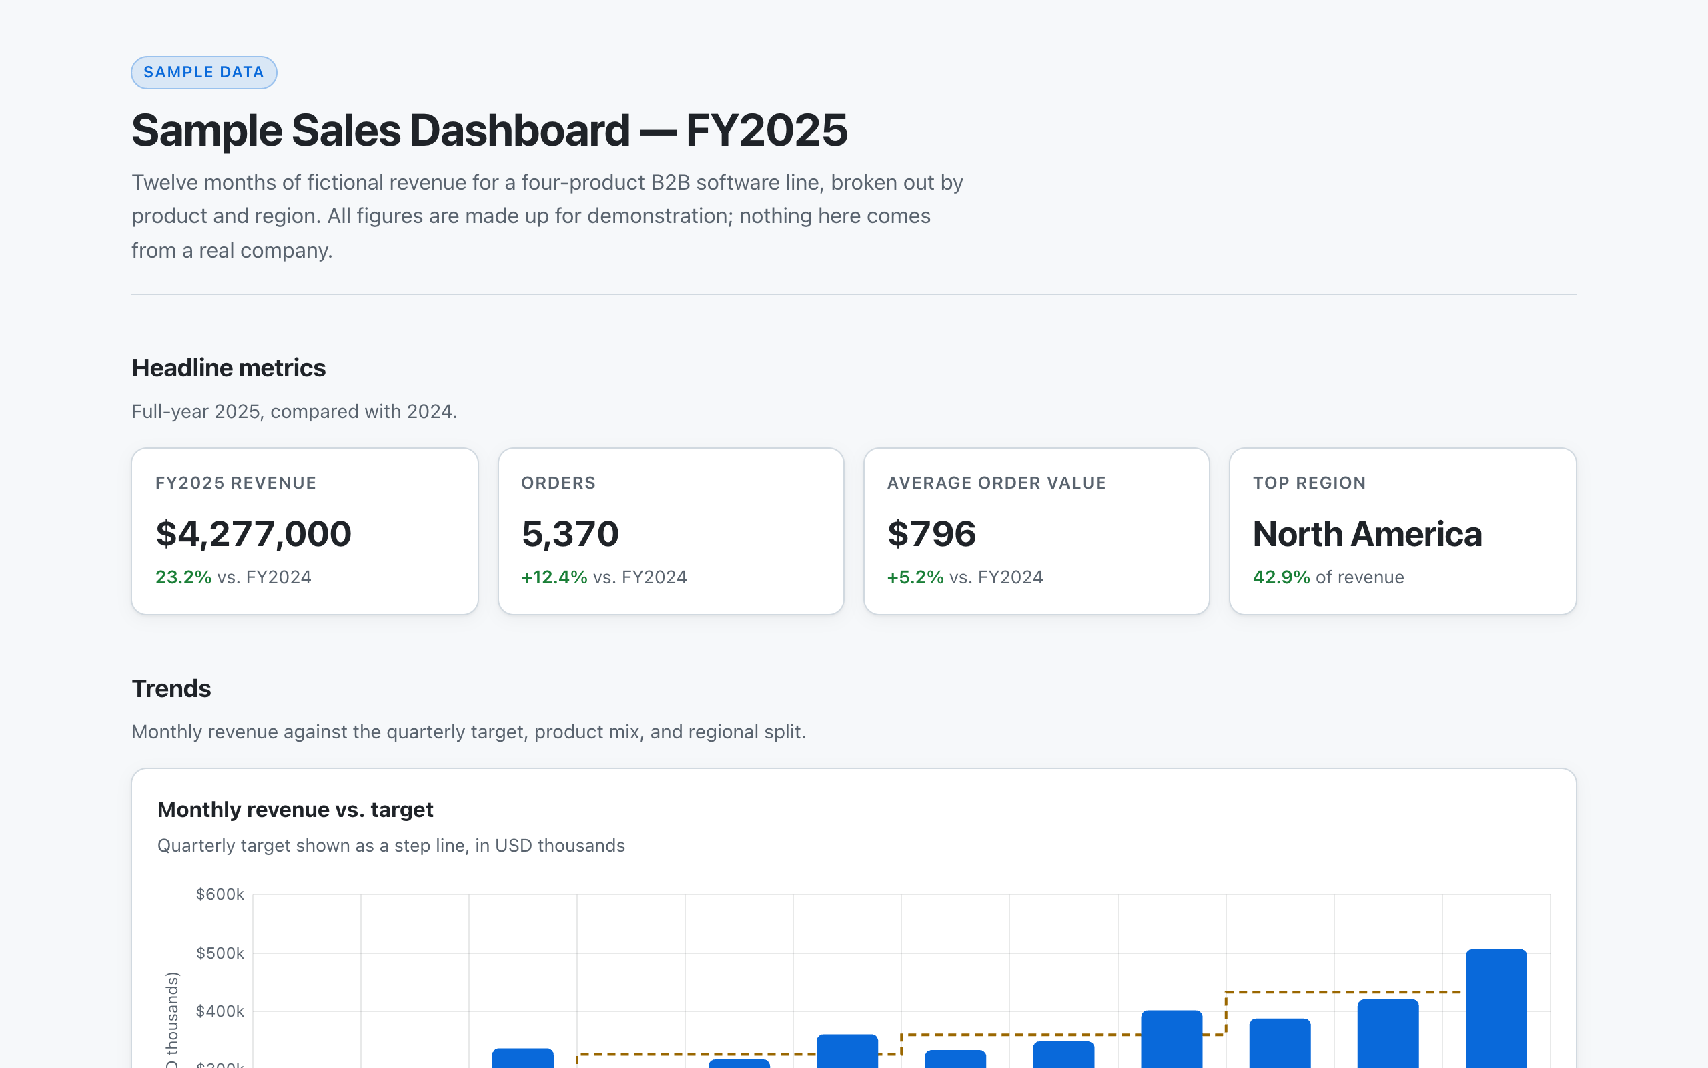Click the tallest revenue bar above $500k
Image resolution: width=1708 pixels, height=1068 pixels.
(x=1496, y=1009)
